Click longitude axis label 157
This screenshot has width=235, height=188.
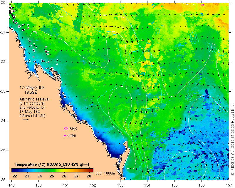pos(229,185)
